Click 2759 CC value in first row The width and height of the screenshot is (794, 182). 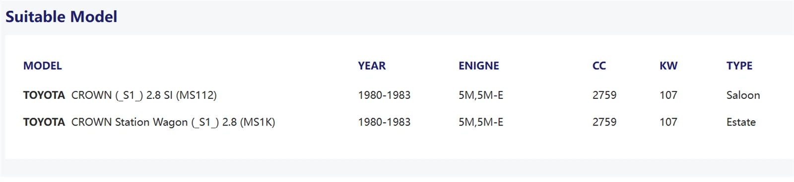(604, 95)
